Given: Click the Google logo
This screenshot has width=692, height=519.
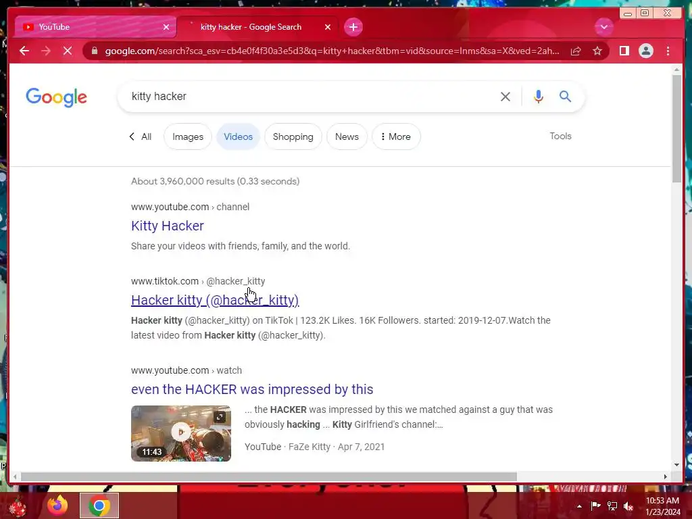Looking at the screenshot, I should [57, 97].
